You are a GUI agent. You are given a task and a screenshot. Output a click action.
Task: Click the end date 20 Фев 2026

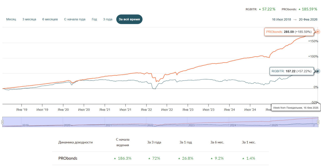[308, 20]
